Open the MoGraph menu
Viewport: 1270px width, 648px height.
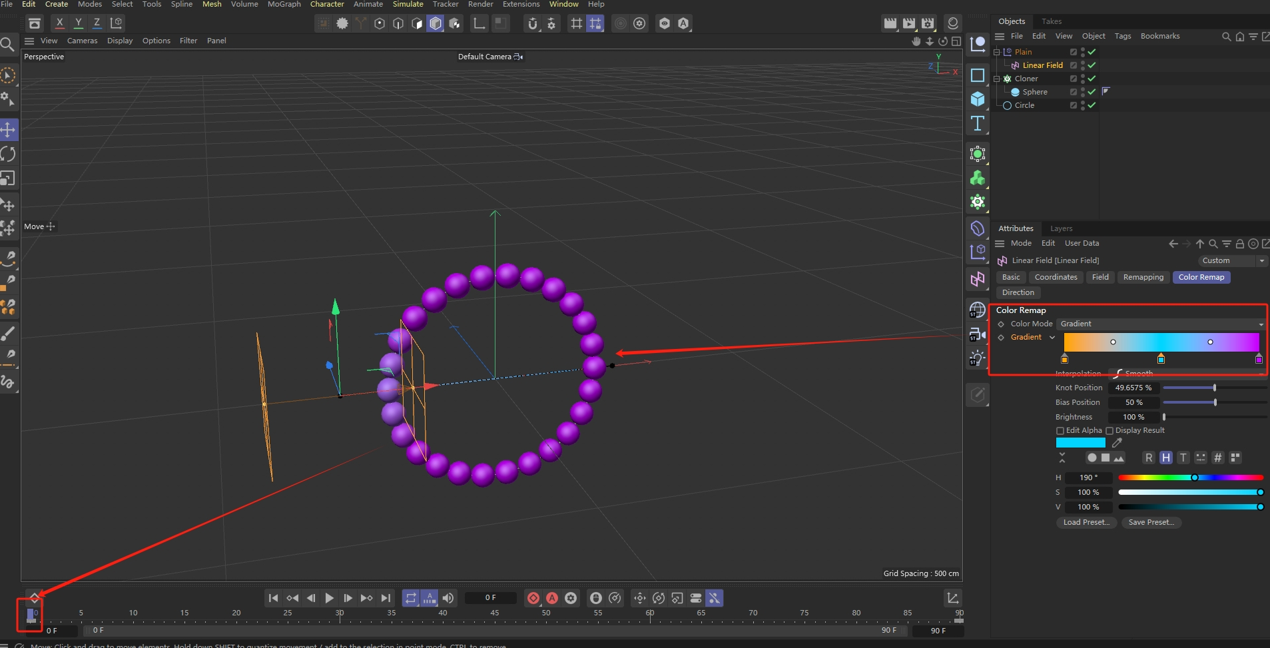pyautogui.click(x=284, y=4)
